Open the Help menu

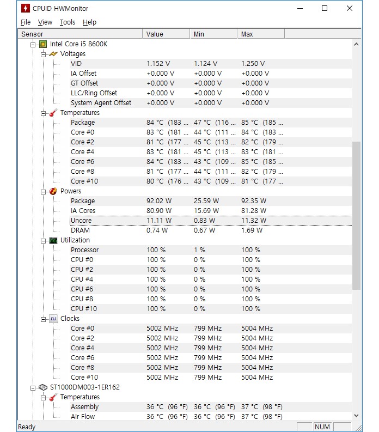pos(89,22)
